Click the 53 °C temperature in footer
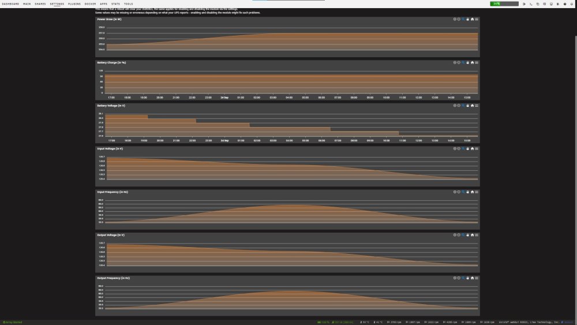 point(365,322)
